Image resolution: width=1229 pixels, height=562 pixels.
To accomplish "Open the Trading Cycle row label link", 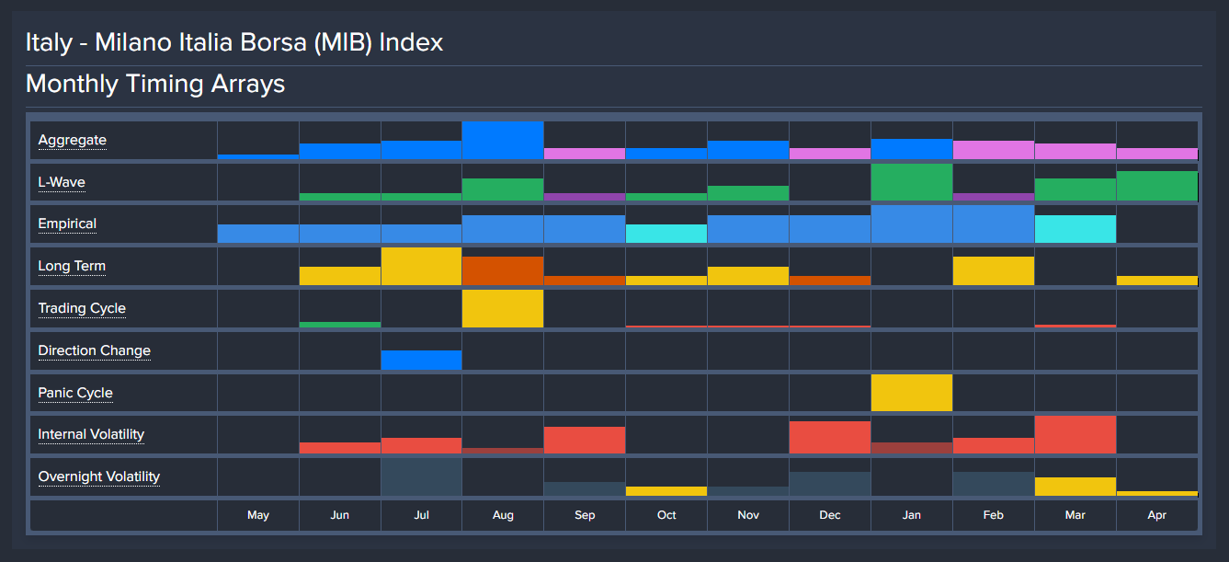I will (x=82, y=308).
